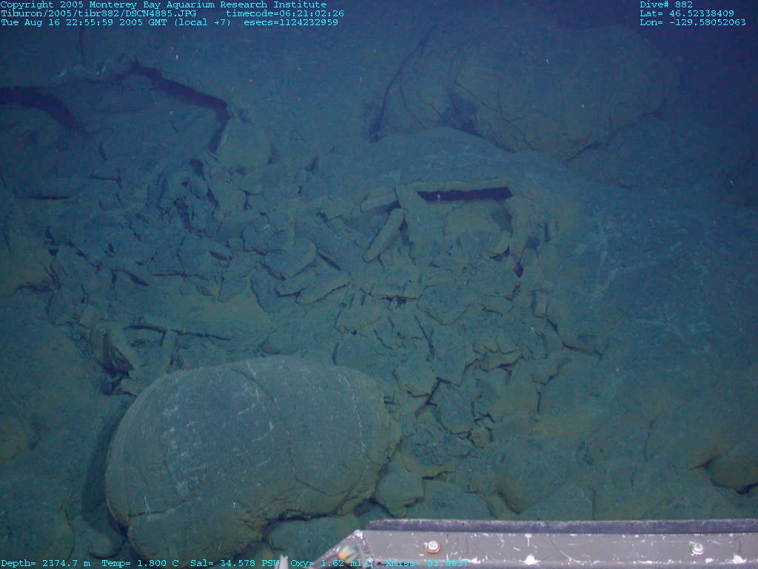This screenshot has width=758, height=569.
Task: Click the Monterey Bay Aquarium copyright line
Action: 164,4
